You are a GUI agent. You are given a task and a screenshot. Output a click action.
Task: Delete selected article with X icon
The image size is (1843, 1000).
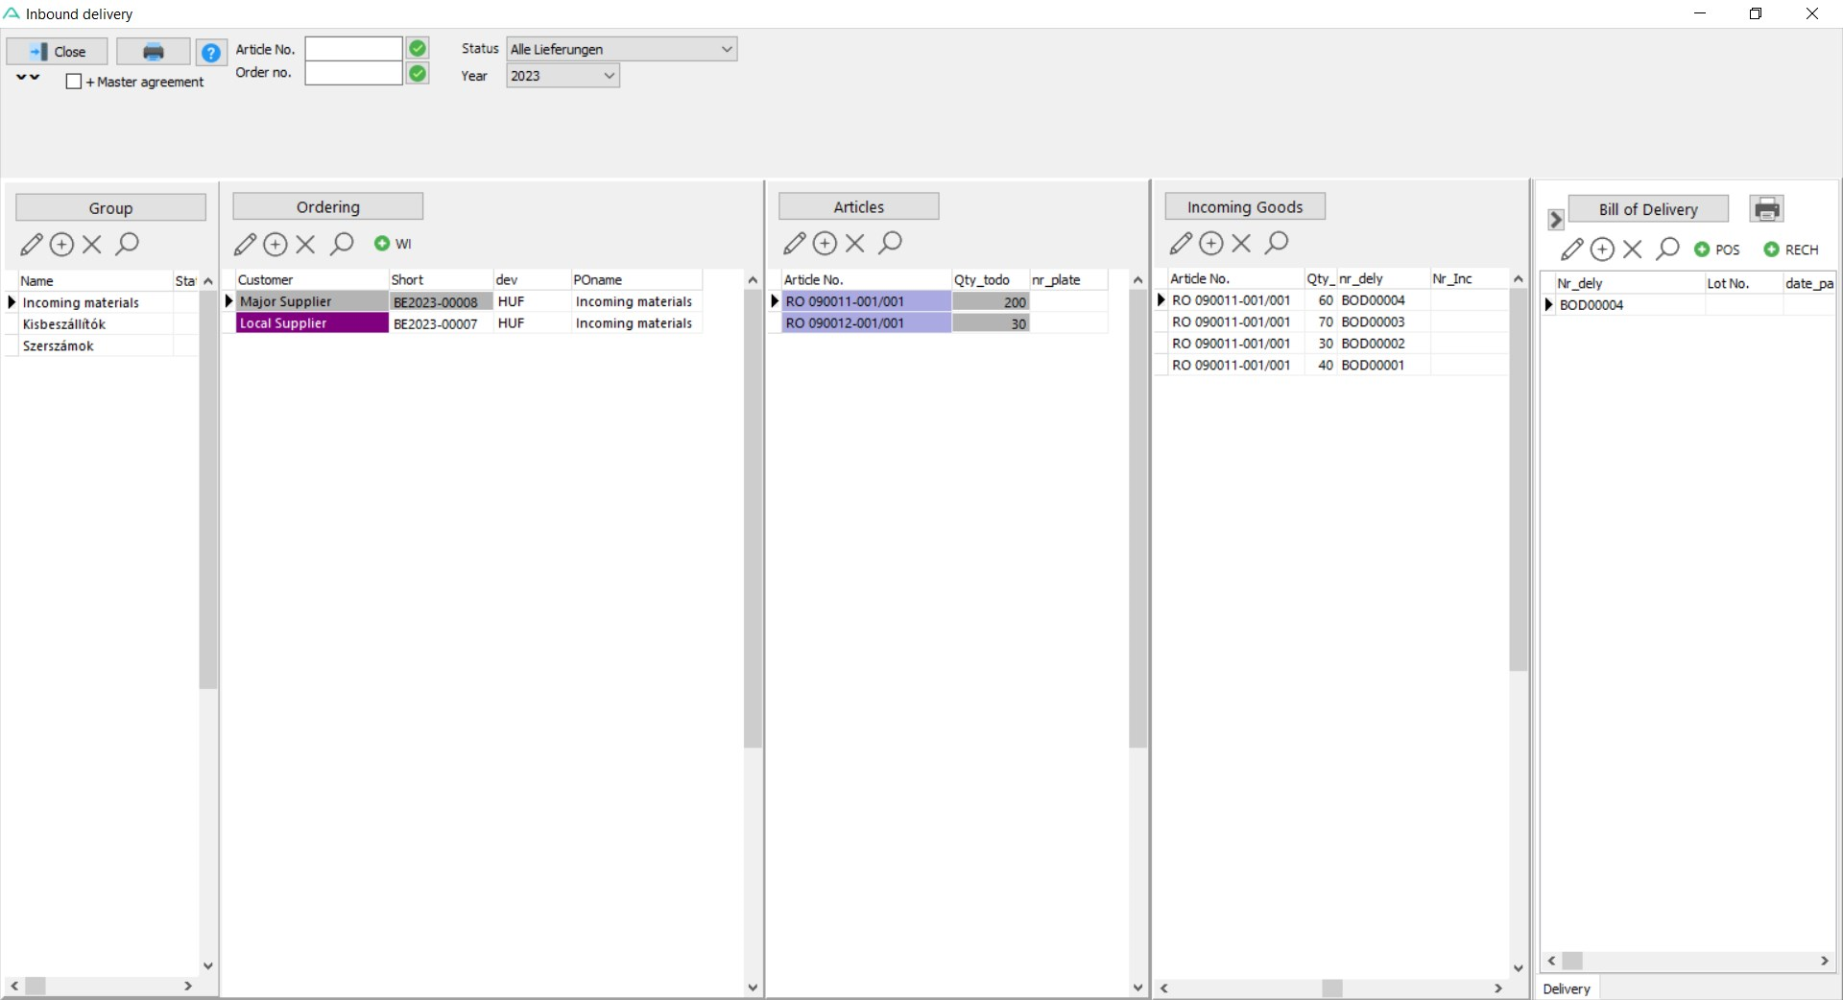tap(855, 244)
